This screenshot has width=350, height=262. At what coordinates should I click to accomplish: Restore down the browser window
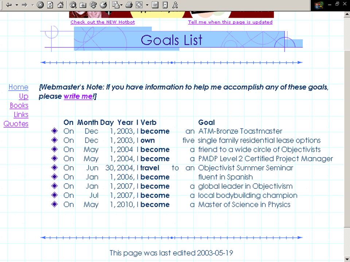coord(338,4)
